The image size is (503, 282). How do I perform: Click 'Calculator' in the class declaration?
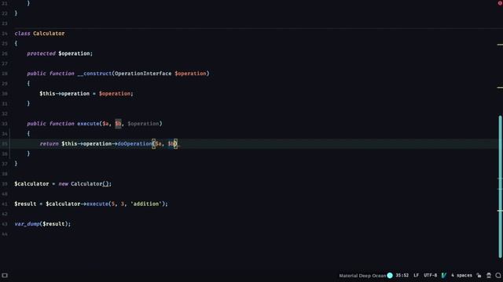[49, 34]
